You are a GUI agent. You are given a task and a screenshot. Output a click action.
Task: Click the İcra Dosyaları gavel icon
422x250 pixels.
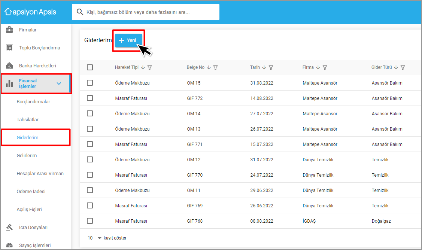[9, 228]
